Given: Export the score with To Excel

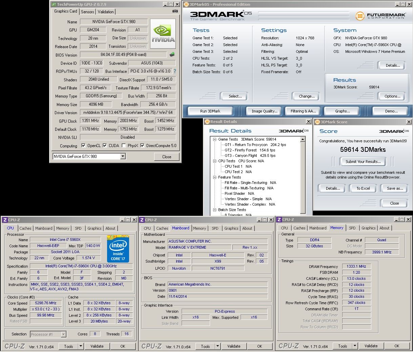Looking at the screenshot, I should coord(363,188).
